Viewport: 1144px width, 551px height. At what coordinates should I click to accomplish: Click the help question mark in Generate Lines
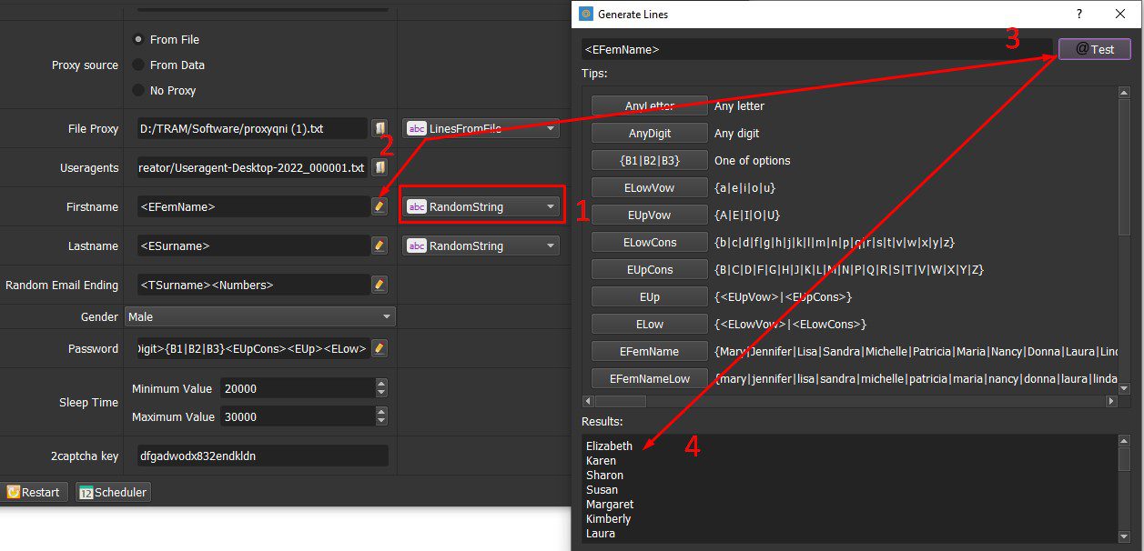(1079, 14)
